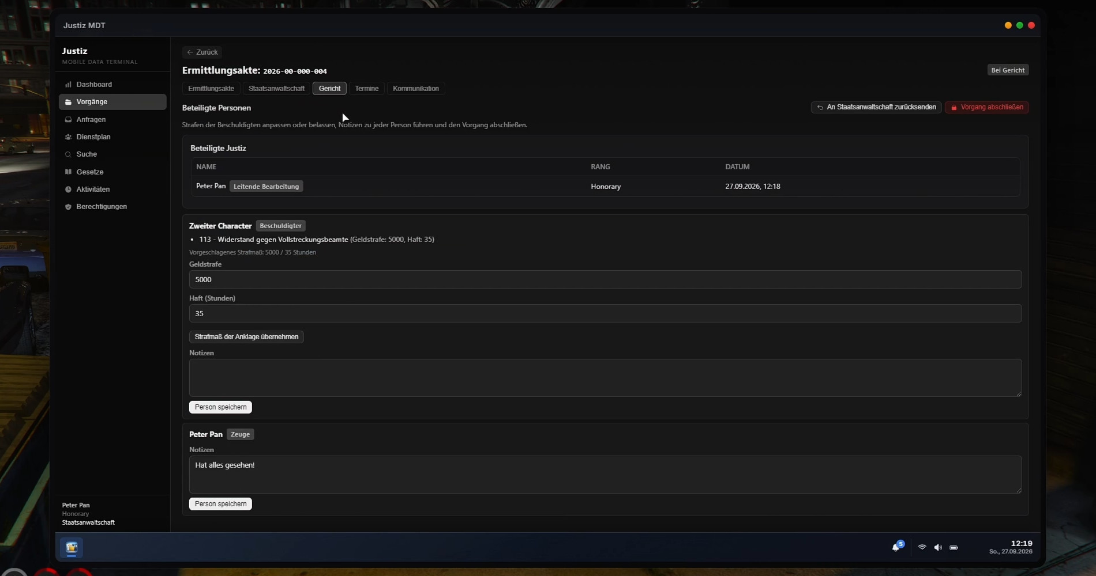Click Strafmaß der Anklage übernehmen
Screen dimensions: 1096x576
(246, 337)
